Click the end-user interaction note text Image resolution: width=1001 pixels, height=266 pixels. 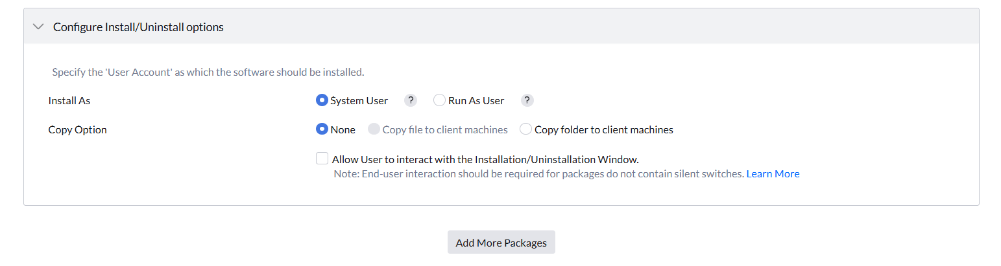point(538,173)
